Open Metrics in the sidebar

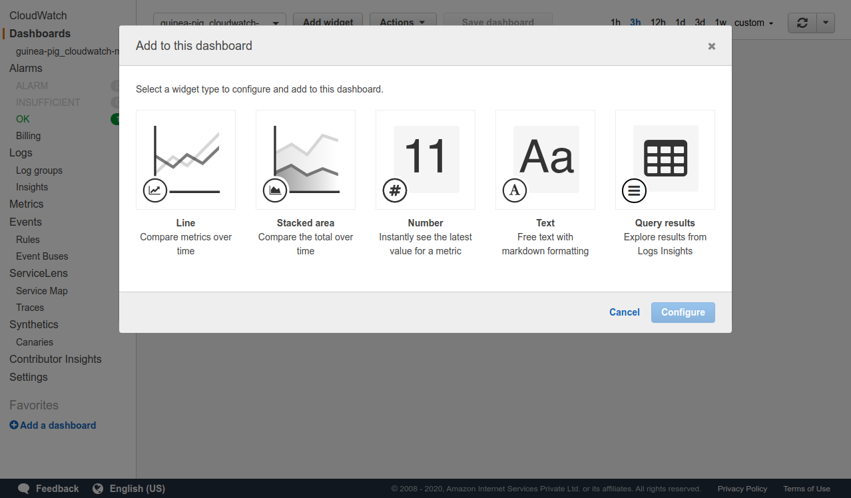(x=27, y=204)
